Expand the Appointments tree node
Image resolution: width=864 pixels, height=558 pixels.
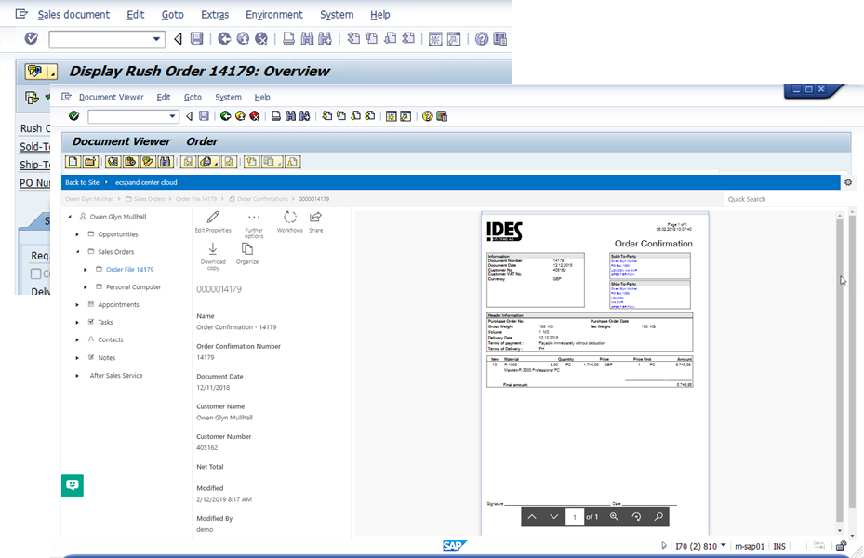78,305
